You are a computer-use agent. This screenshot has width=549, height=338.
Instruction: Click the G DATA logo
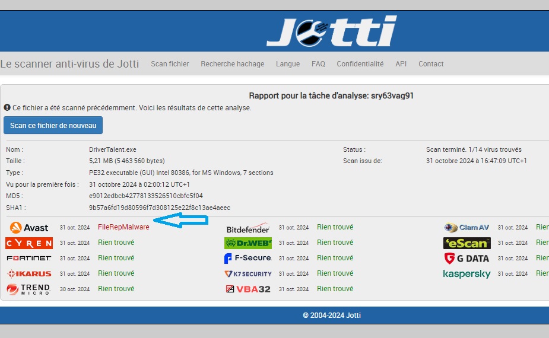(x=467, y=258)
